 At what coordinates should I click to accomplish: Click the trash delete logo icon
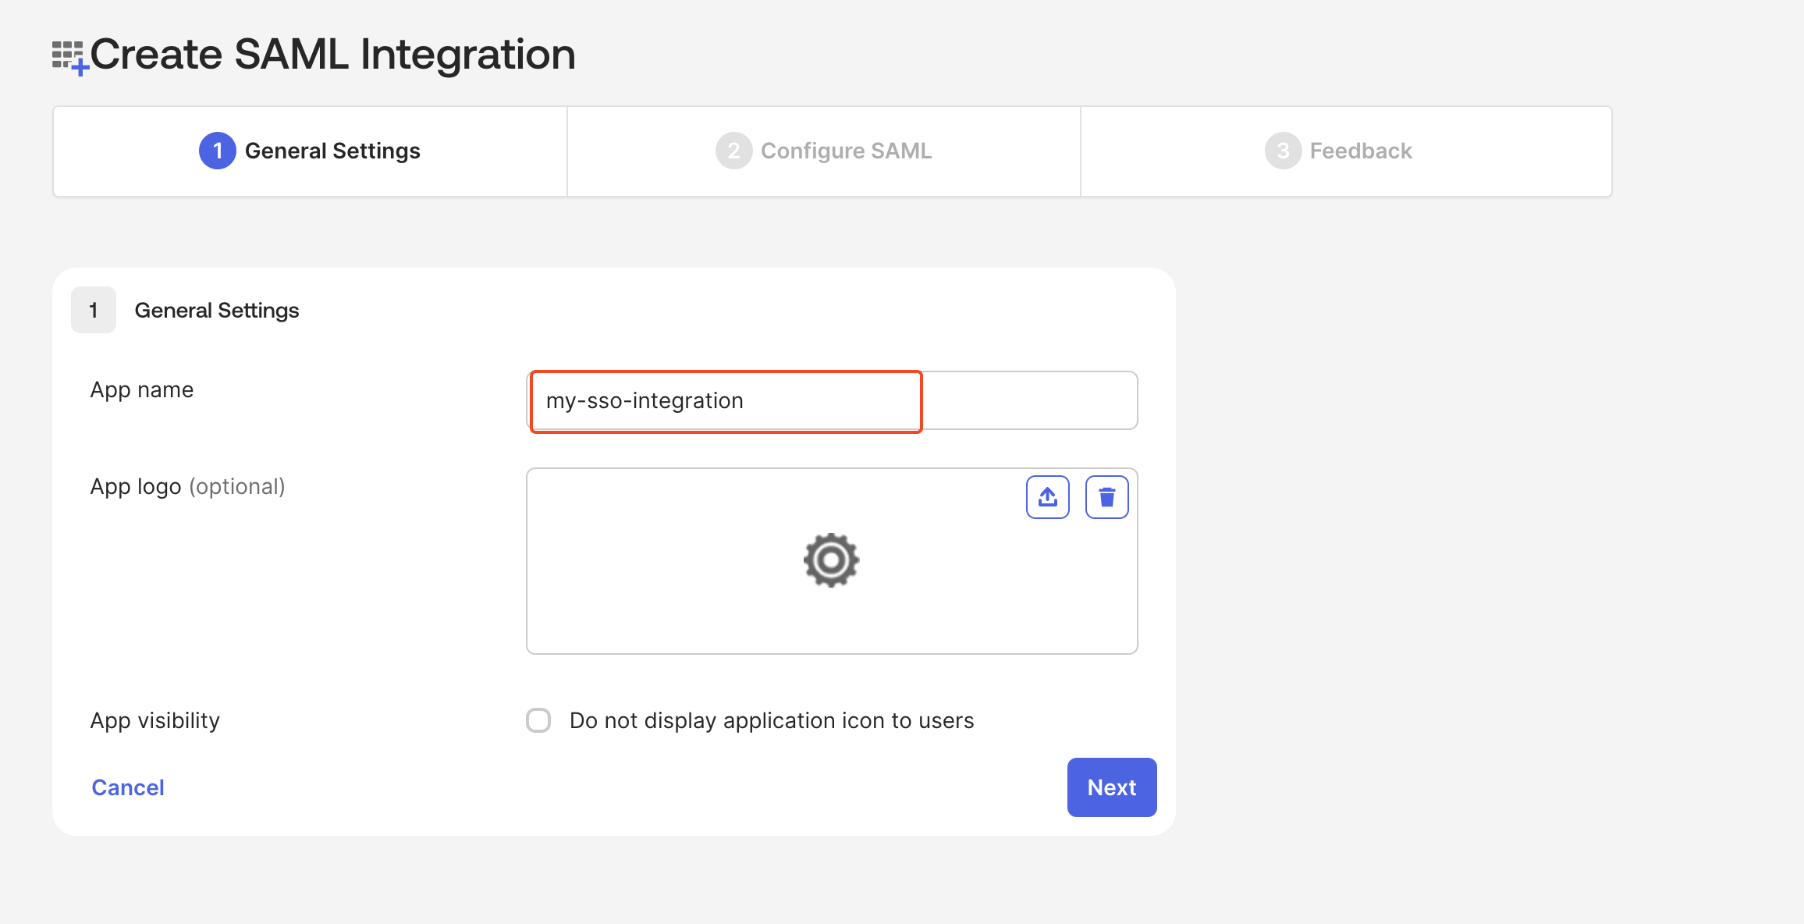pyautogui.click(x=1106, y=497)
